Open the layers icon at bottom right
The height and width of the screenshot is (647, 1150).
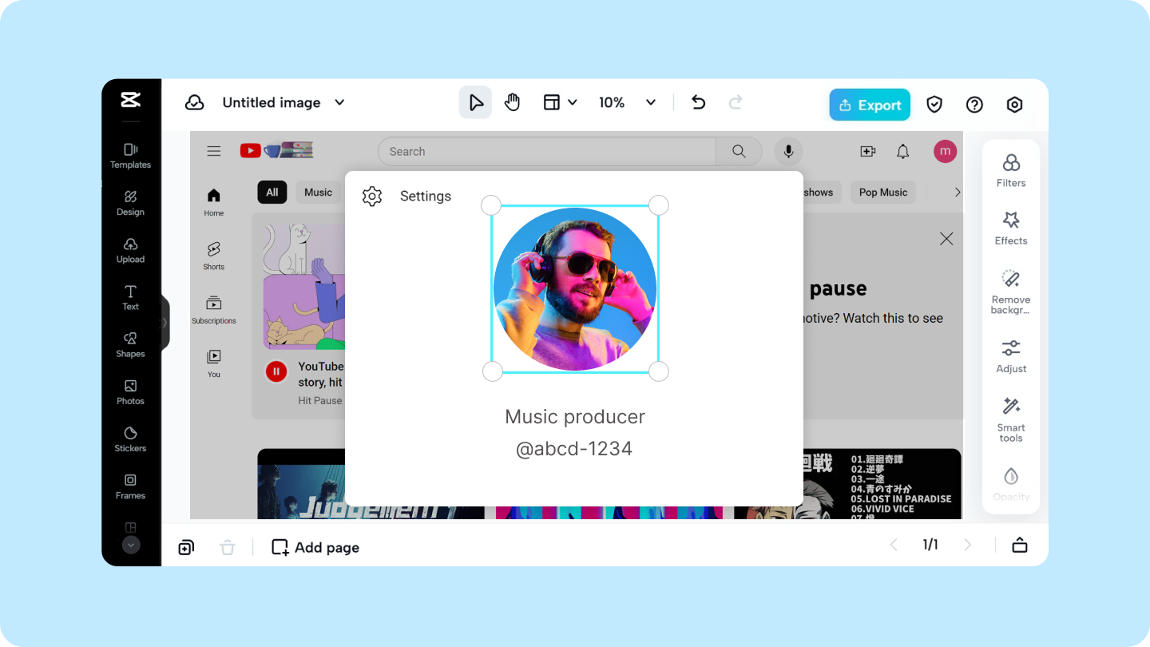click(1020, 545)
